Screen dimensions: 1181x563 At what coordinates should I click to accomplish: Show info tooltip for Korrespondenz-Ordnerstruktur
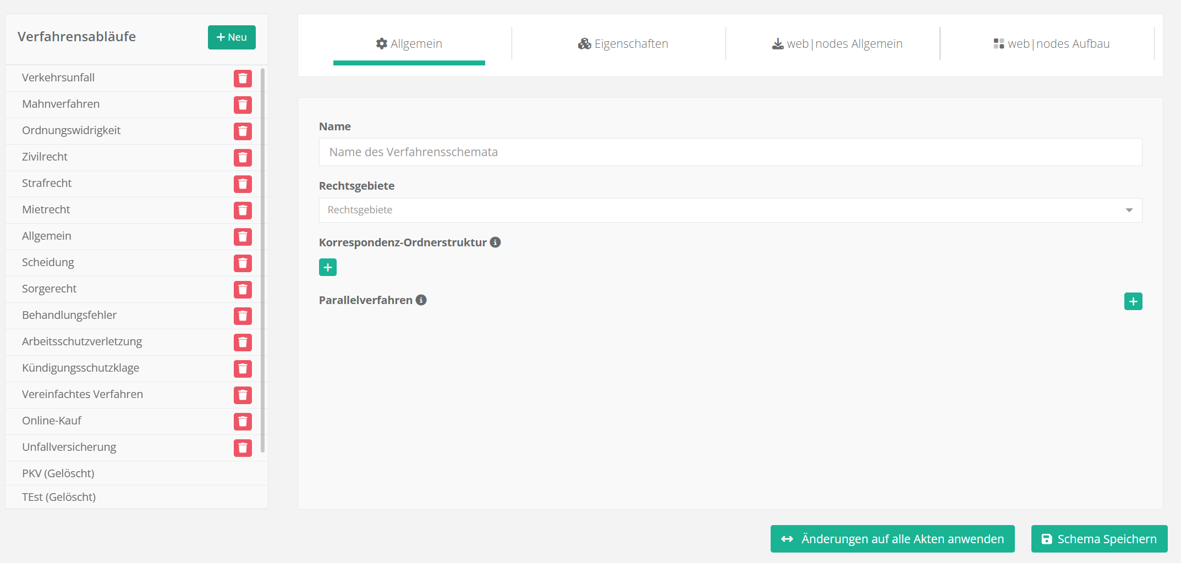coord(495,242)
